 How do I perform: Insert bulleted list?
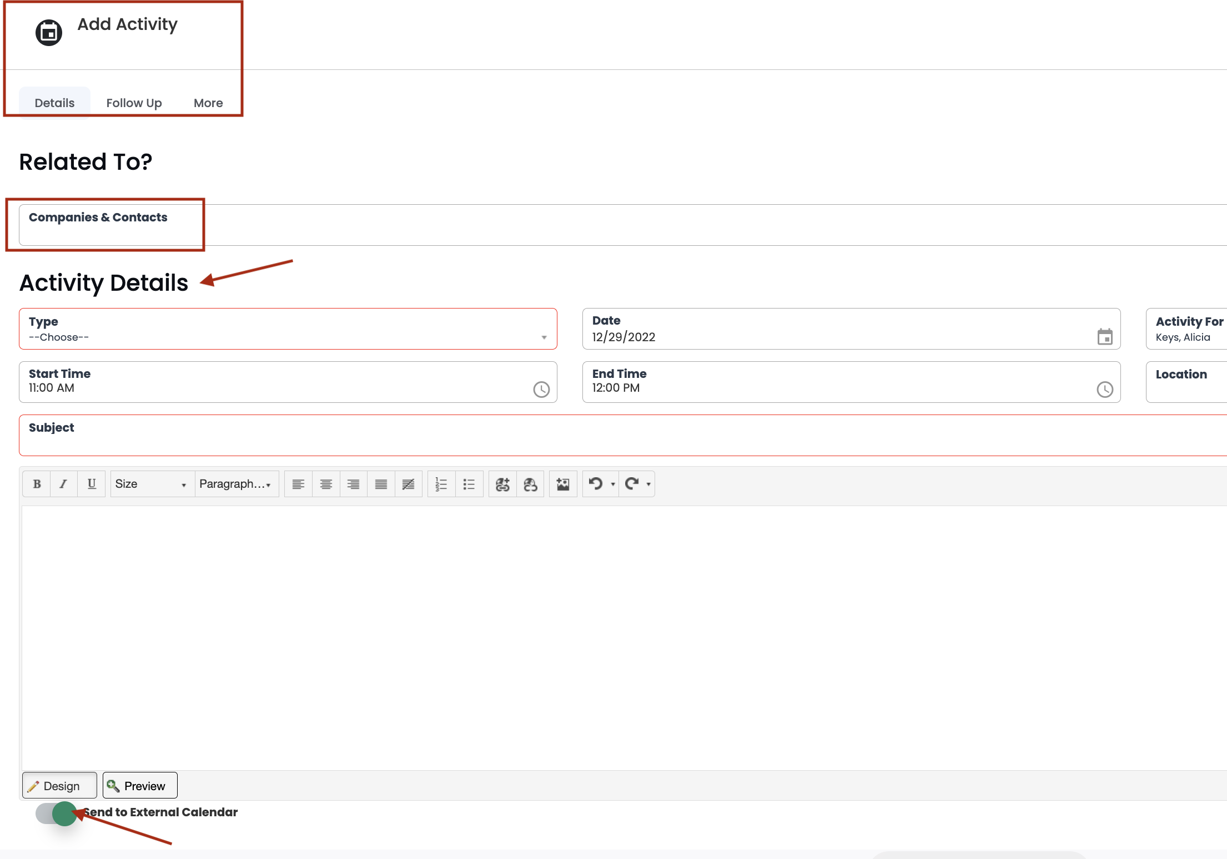pos(469,484)
